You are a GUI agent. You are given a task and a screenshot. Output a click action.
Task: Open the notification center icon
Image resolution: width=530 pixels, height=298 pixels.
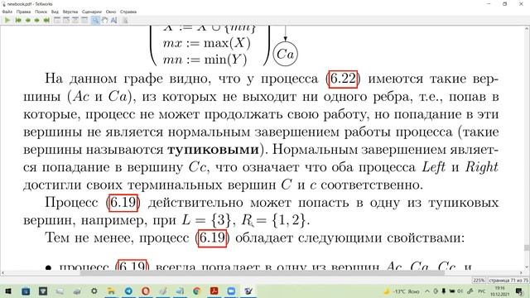click(x=519, y=291)
